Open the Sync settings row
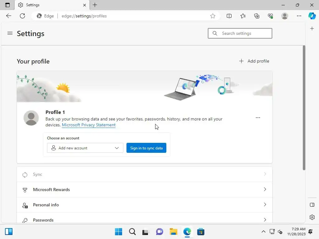This screenshot has height=239, width=319. [x=145, y=174]
